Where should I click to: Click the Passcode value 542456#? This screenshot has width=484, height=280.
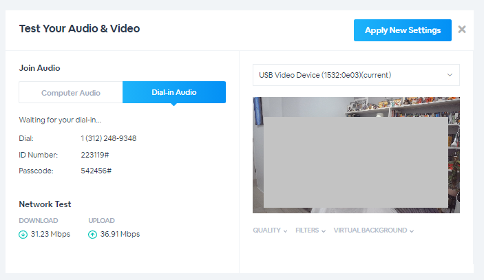(96, 171)
